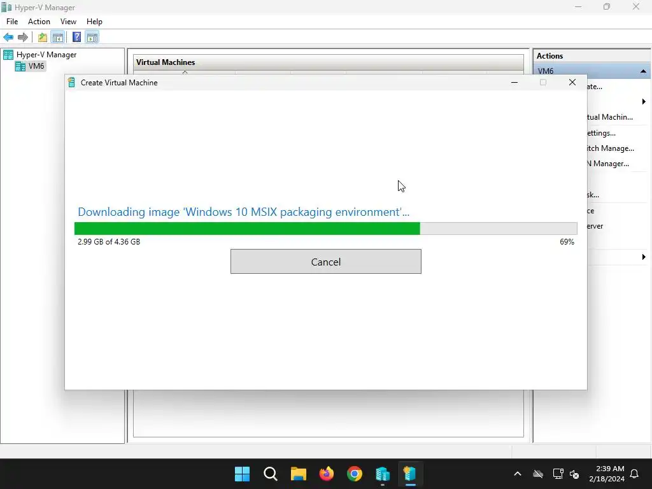
Task: Toggle the Show/Hide Action Pane icon
Action: pos(92,38)
